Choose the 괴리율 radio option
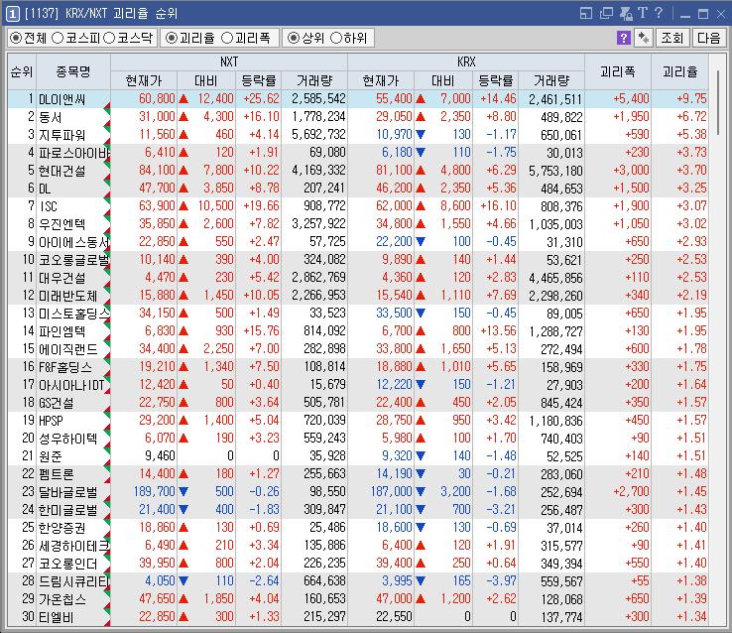732x633 pixels. point(172,38)
